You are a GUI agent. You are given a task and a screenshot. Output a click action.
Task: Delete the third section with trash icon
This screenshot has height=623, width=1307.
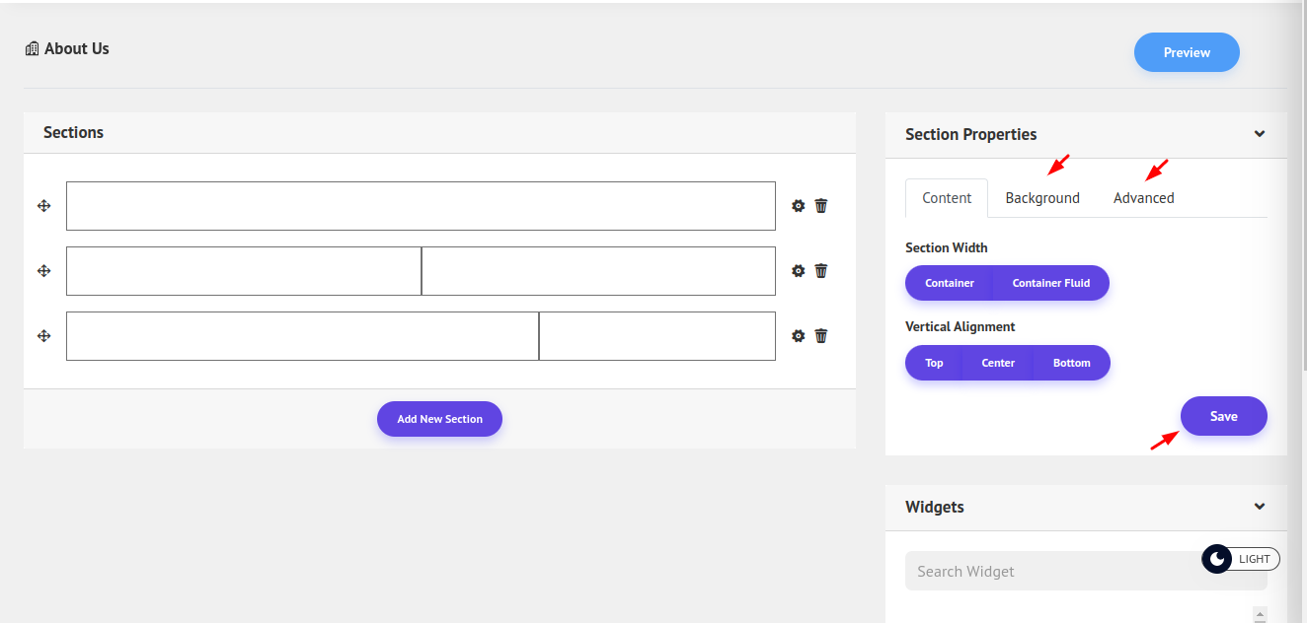821,336
